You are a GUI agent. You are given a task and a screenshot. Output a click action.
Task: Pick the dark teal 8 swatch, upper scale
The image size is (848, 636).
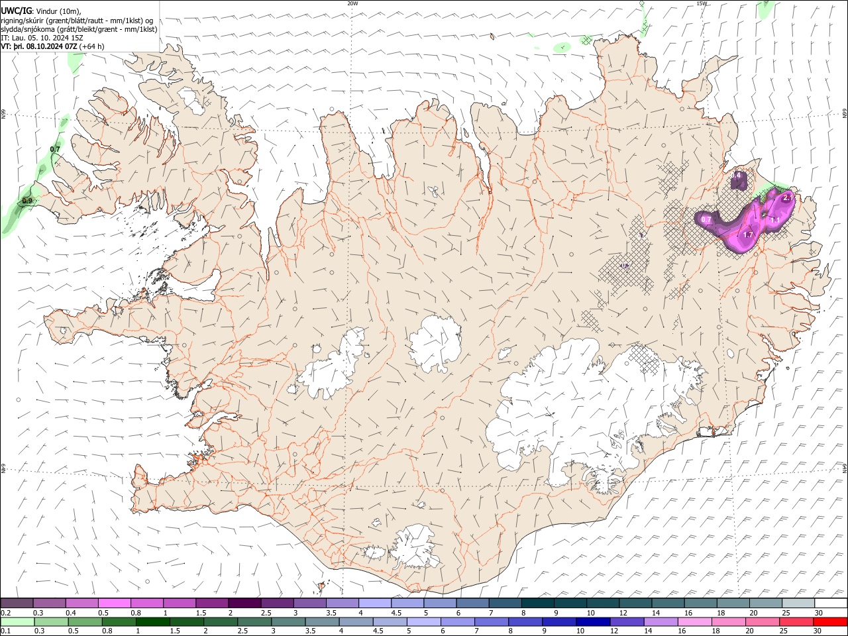click(538, 603)
